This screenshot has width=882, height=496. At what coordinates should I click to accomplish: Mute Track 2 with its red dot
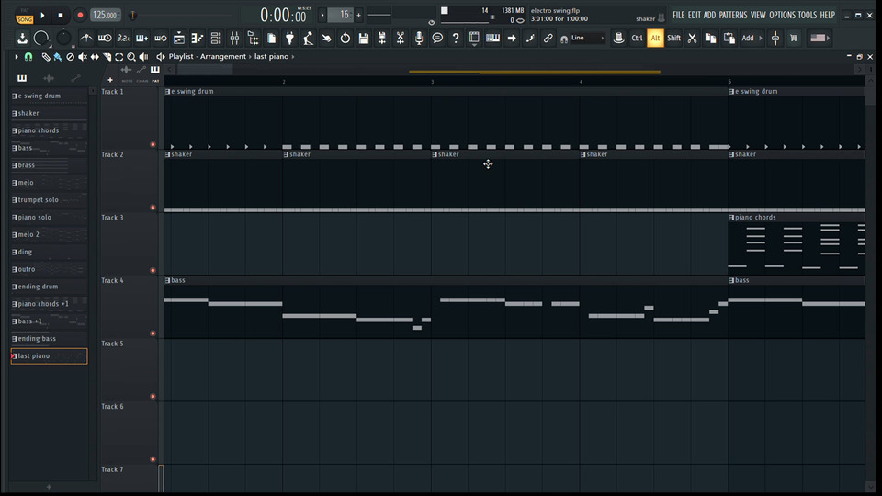(x=153, y=208)
